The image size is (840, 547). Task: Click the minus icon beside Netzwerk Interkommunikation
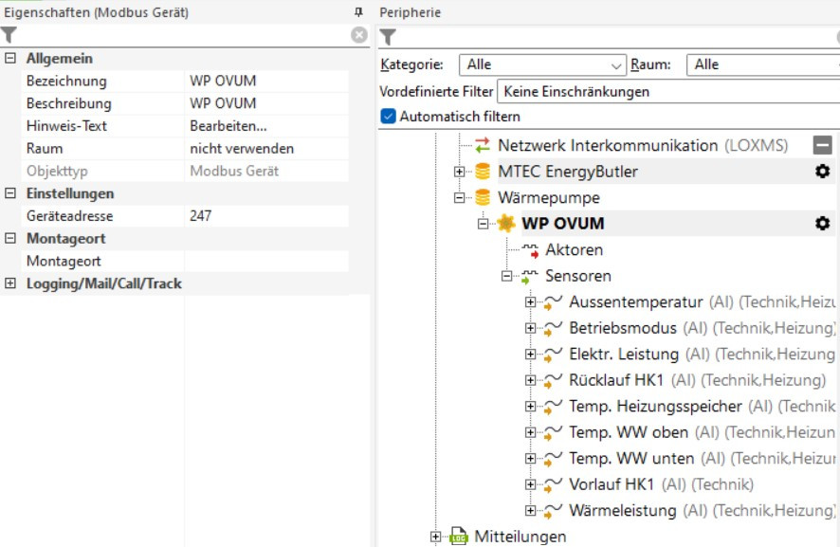pyautogui.click(x=822, y=145)
